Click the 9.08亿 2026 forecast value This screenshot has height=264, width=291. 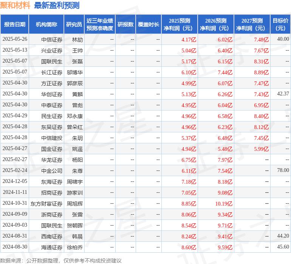pyautogui.click(x=225, y=193)
